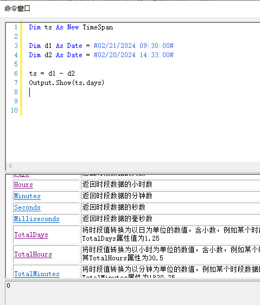260x305 pixels.
Task: Click 'Dim d2' on code line 4
Action: coord(40,55)
